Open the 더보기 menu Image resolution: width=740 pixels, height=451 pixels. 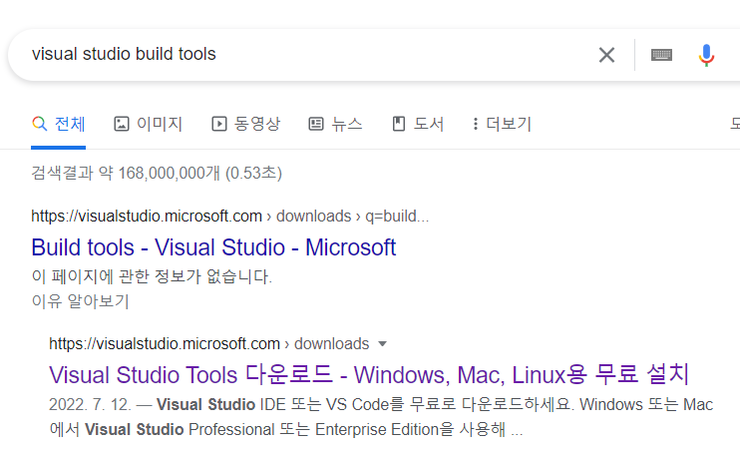pos(502,124)
